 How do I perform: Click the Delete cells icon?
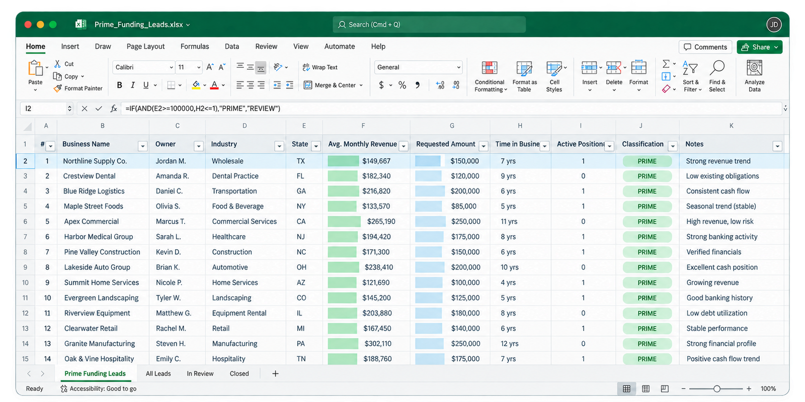[613, 68]
